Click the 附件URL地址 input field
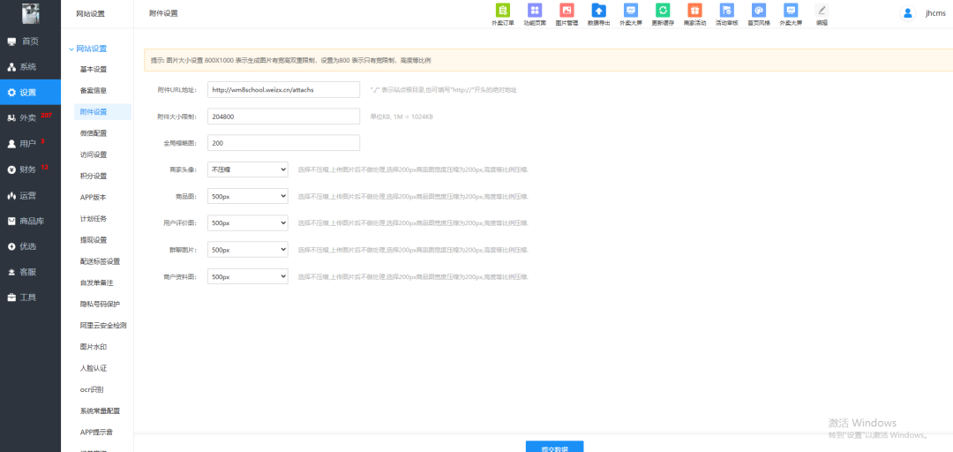Screen dimensions: 953x452 (283, 89)
